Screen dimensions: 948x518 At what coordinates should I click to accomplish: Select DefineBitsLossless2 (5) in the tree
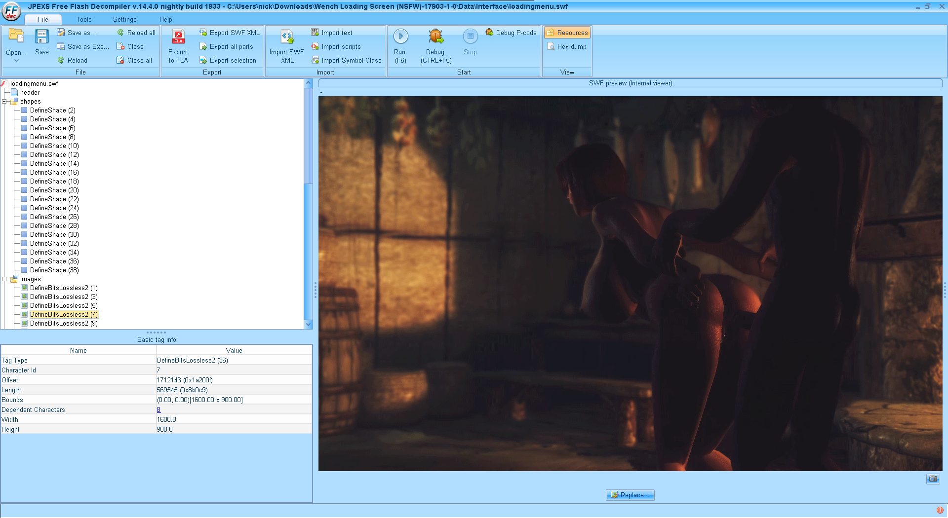click(64, 306)
